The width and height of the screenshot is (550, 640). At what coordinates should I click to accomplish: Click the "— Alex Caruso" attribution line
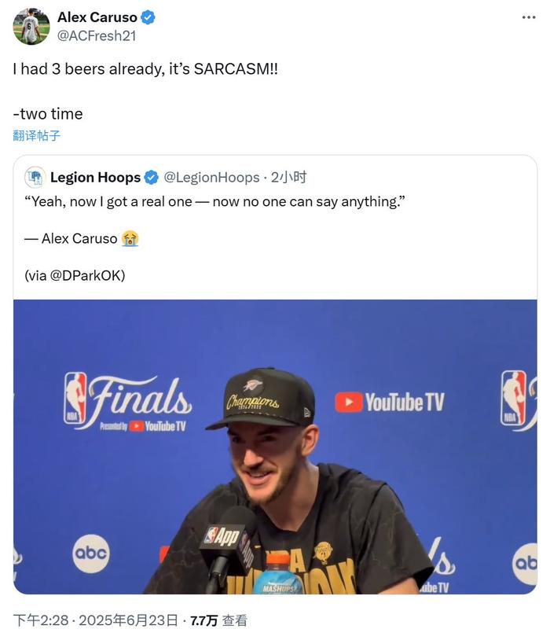pyautogui.click(x=72, y=238)
